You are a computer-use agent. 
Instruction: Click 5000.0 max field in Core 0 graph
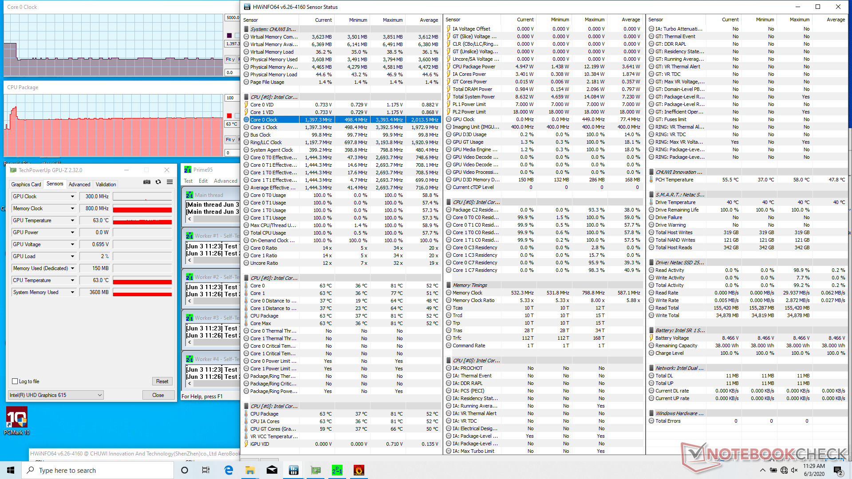[233, 18]
